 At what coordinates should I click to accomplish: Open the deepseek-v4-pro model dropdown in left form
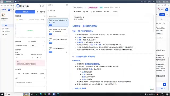click(x=23, y=46)
